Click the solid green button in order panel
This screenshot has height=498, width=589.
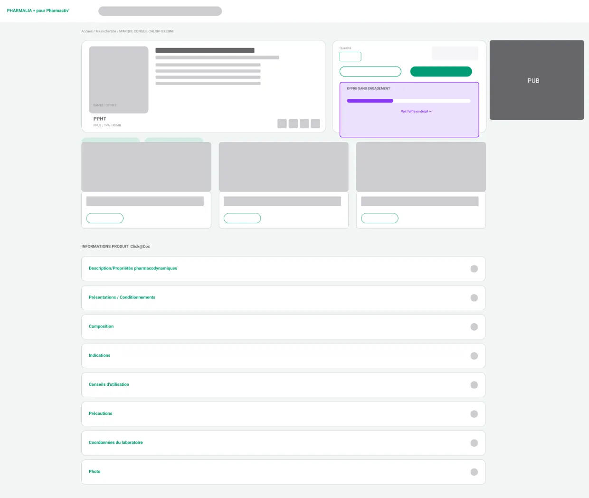point(441,71)
